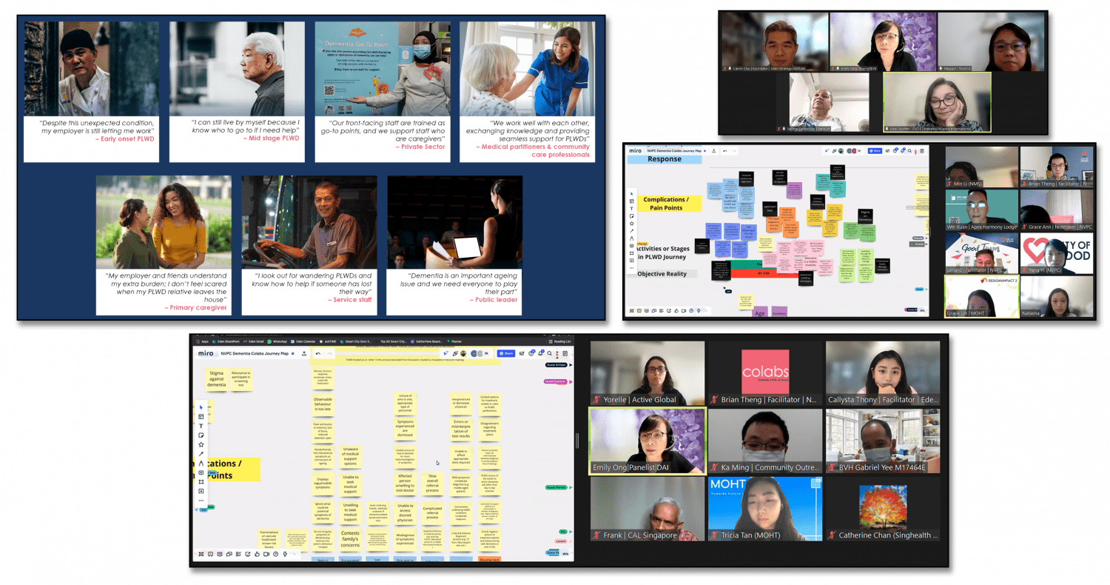Click 'Complications / Pain Points' yellow label
The width and height of the screenshot is (1110, 585).
(x=670, y=204)
